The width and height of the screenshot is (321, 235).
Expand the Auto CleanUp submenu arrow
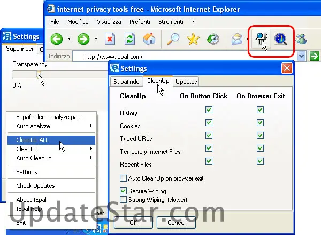pos(91,158)
